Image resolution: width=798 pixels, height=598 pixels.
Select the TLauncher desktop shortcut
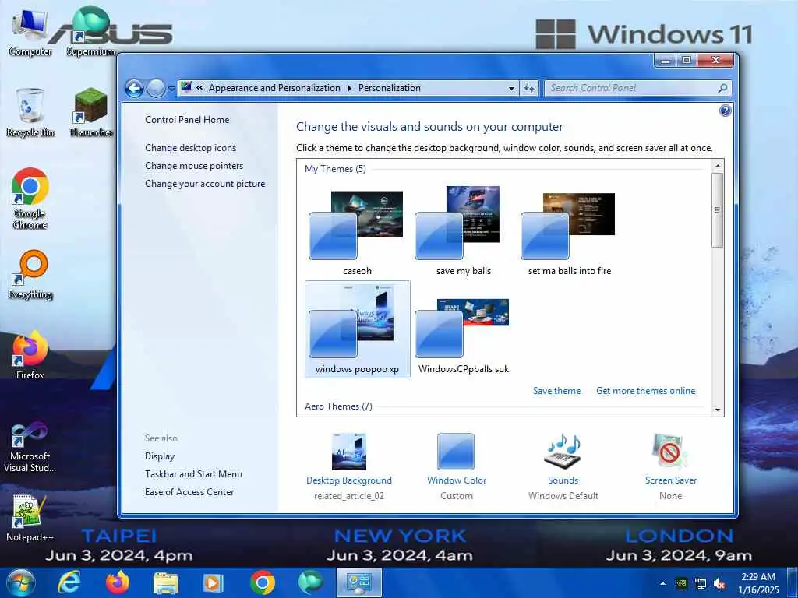90,113
